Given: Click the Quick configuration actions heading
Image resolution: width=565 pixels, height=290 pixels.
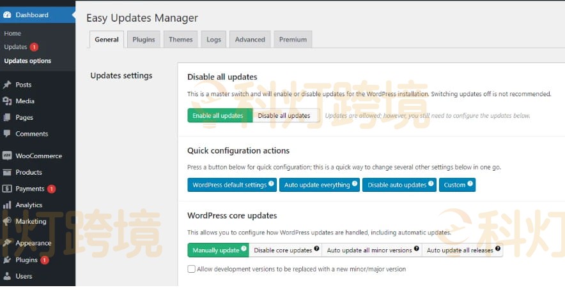Looking at the screenshot, I should [238, 150].
